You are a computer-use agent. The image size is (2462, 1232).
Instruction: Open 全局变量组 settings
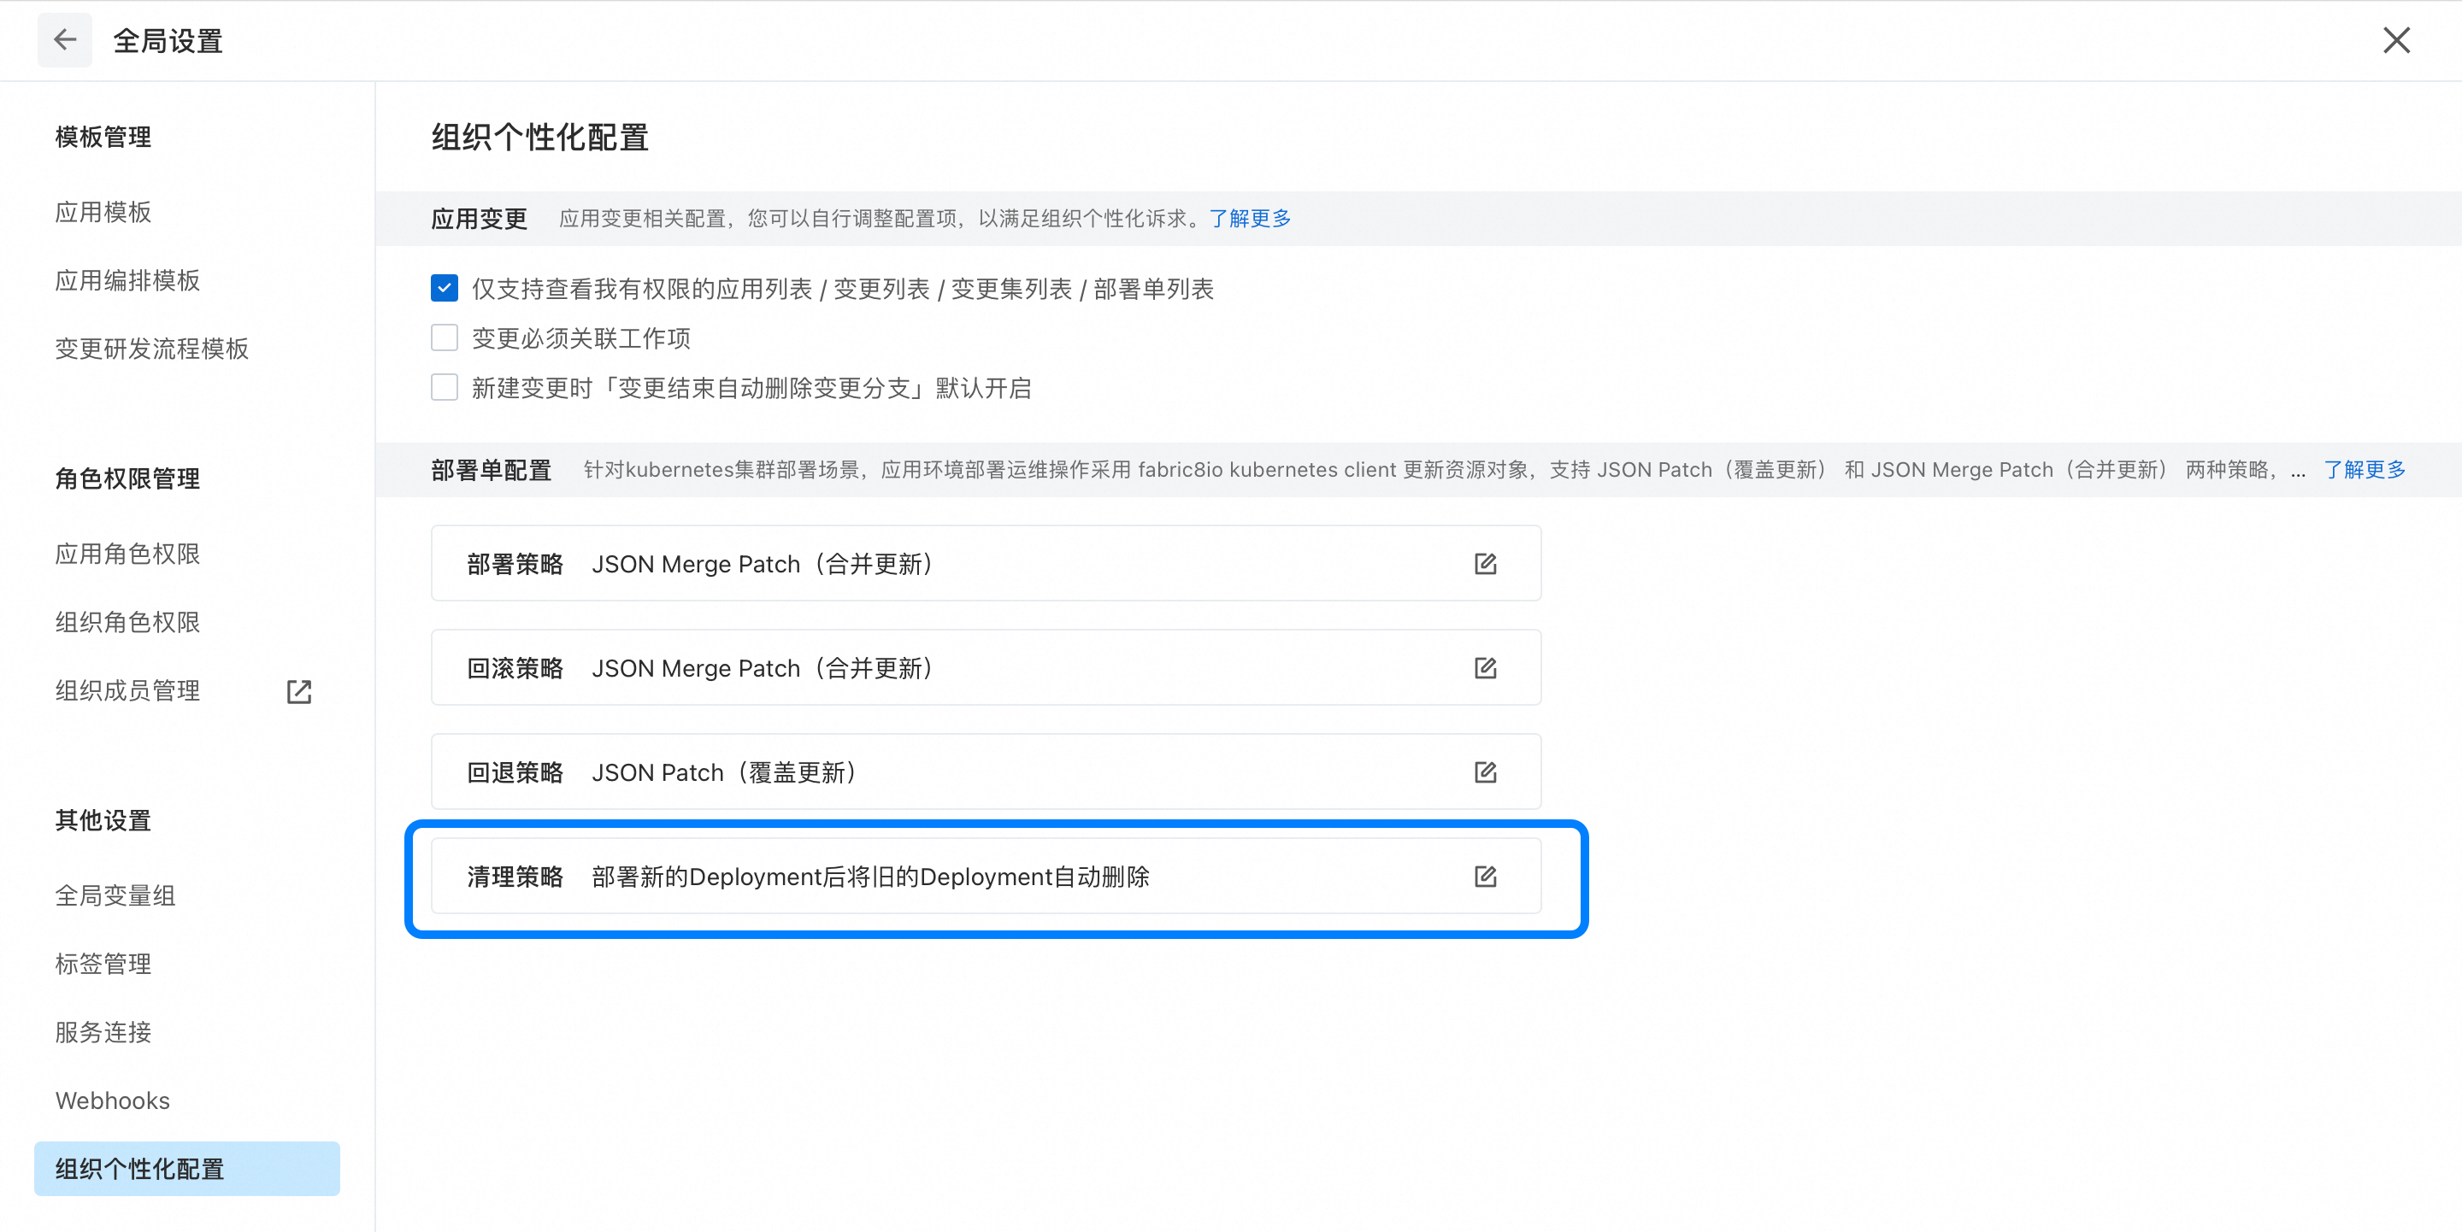[115, 896]
